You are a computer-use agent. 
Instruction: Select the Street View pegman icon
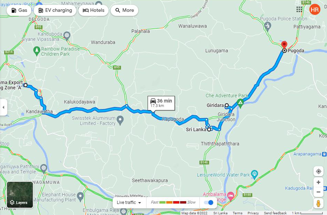pos(318,203)
